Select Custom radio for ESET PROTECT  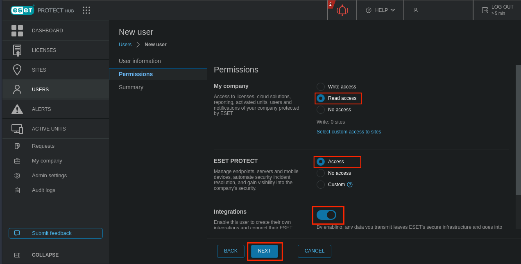click(x=321, y=185)
